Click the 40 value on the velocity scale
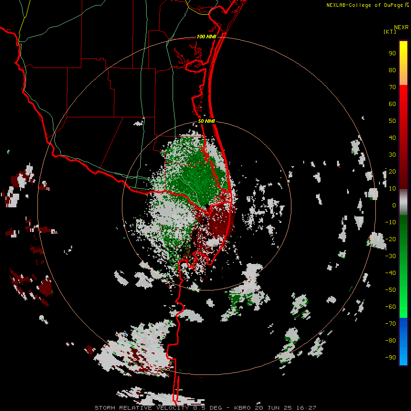Image resolution: width=411 pixels, height=411 pixels. click(x=392, y=138)
